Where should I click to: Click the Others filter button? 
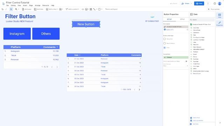[46, 34]
